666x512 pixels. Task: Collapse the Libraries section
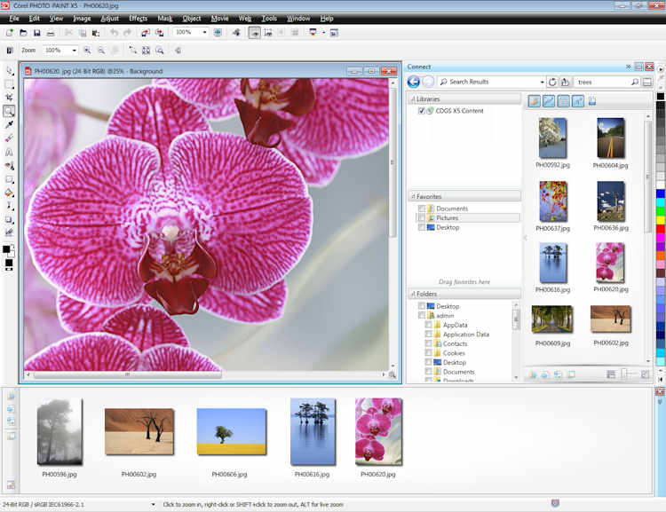pyautogui.click(x=412, y=98)
